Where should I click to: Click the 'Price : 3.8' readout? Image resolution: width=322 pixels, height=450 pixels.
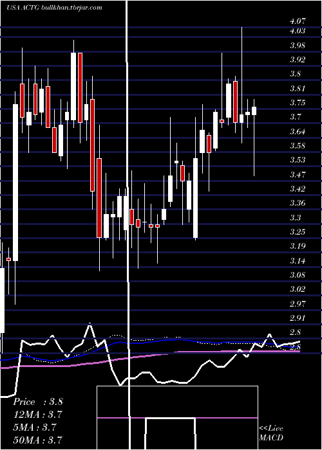[x=38, y=402]
